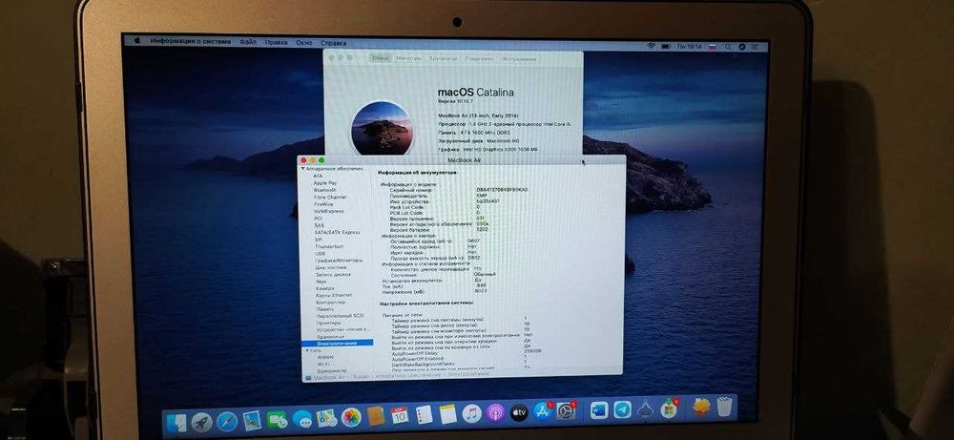Select NVMExpress in hardware sidebar
The width and height of the screenshot is (954, 440).
[329, 211]
